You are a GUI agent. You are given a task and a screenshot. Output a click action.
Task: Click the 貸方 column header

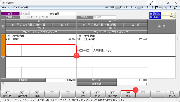tap(112, 21)
